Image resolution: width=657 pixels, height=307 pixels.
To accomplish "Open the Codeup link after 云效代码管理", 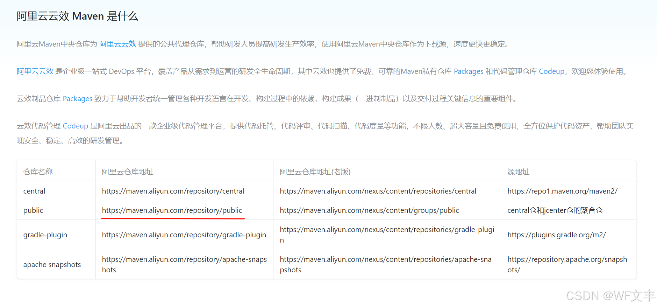I will tap(76, 126).
